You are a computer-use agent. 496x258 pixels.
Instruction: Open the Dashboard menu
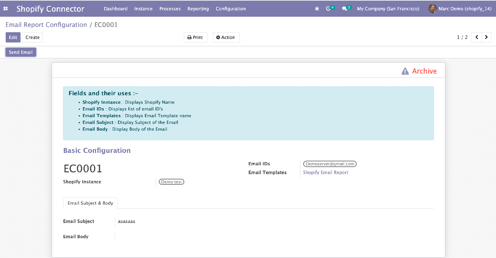click(x=115, y=8)
